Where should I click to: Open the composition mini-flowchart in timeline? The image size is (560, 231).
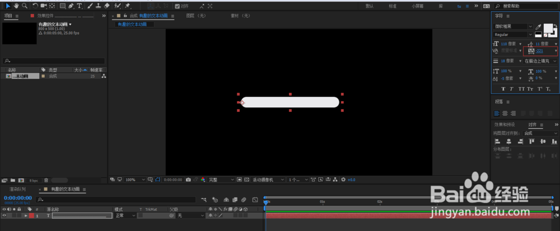tap(204, 200)
